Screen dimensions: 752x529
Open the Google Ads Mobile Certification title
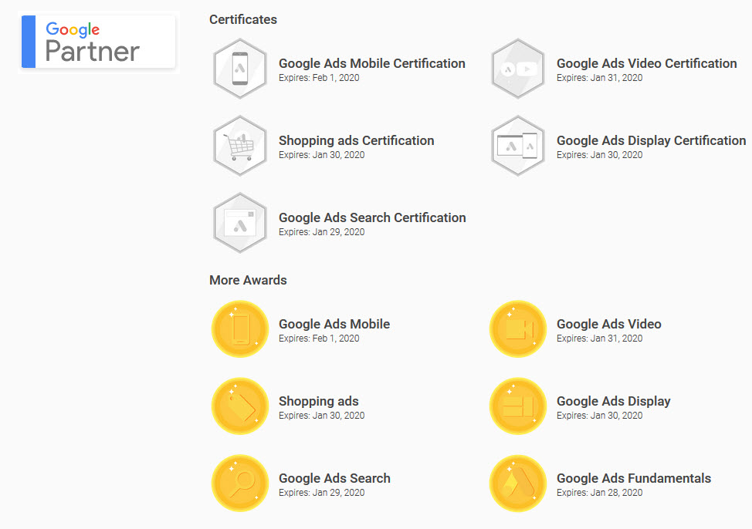tap(371, 63)
